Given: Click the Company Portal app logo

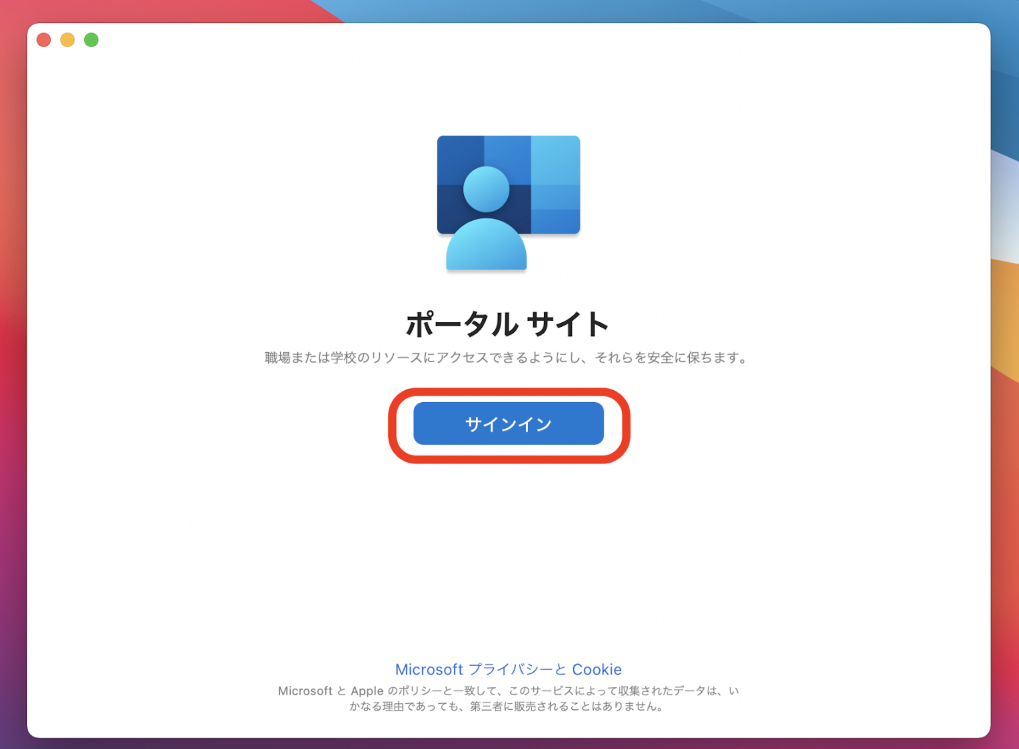Looking at the screenshot, I should 508,203.
